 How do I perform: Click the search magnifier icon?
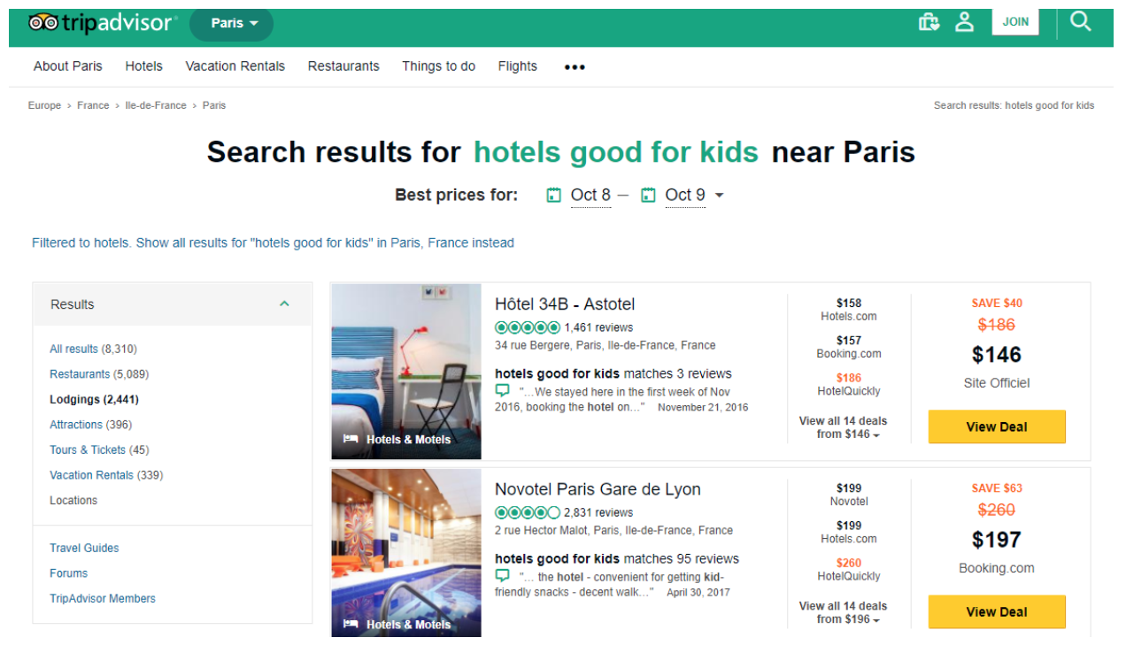(1080, 21)
